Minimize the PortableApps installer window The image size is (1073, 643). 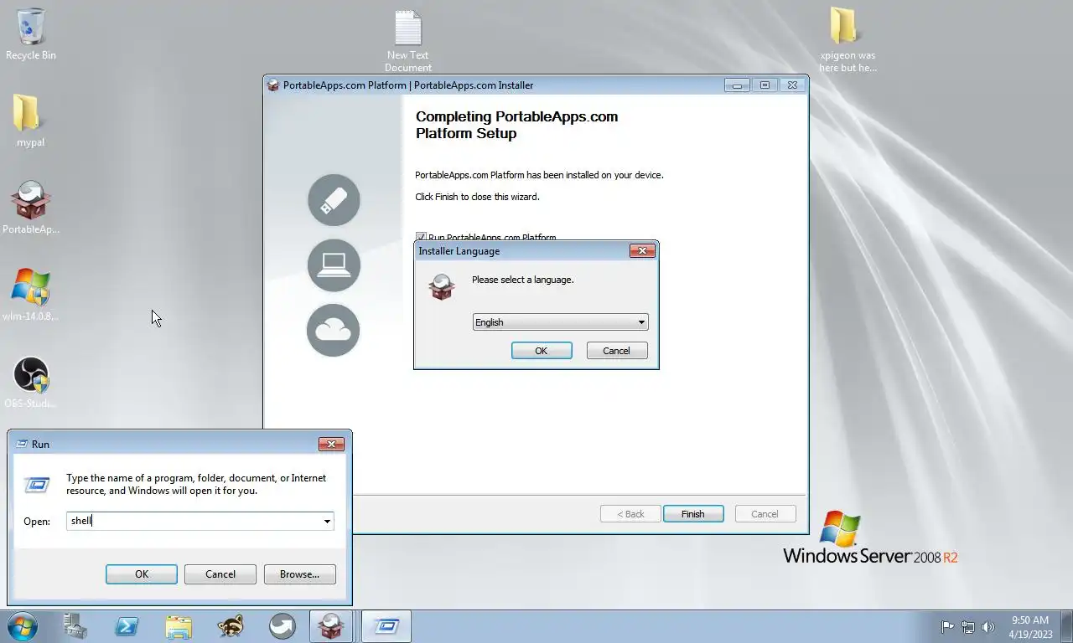(738, 85)
